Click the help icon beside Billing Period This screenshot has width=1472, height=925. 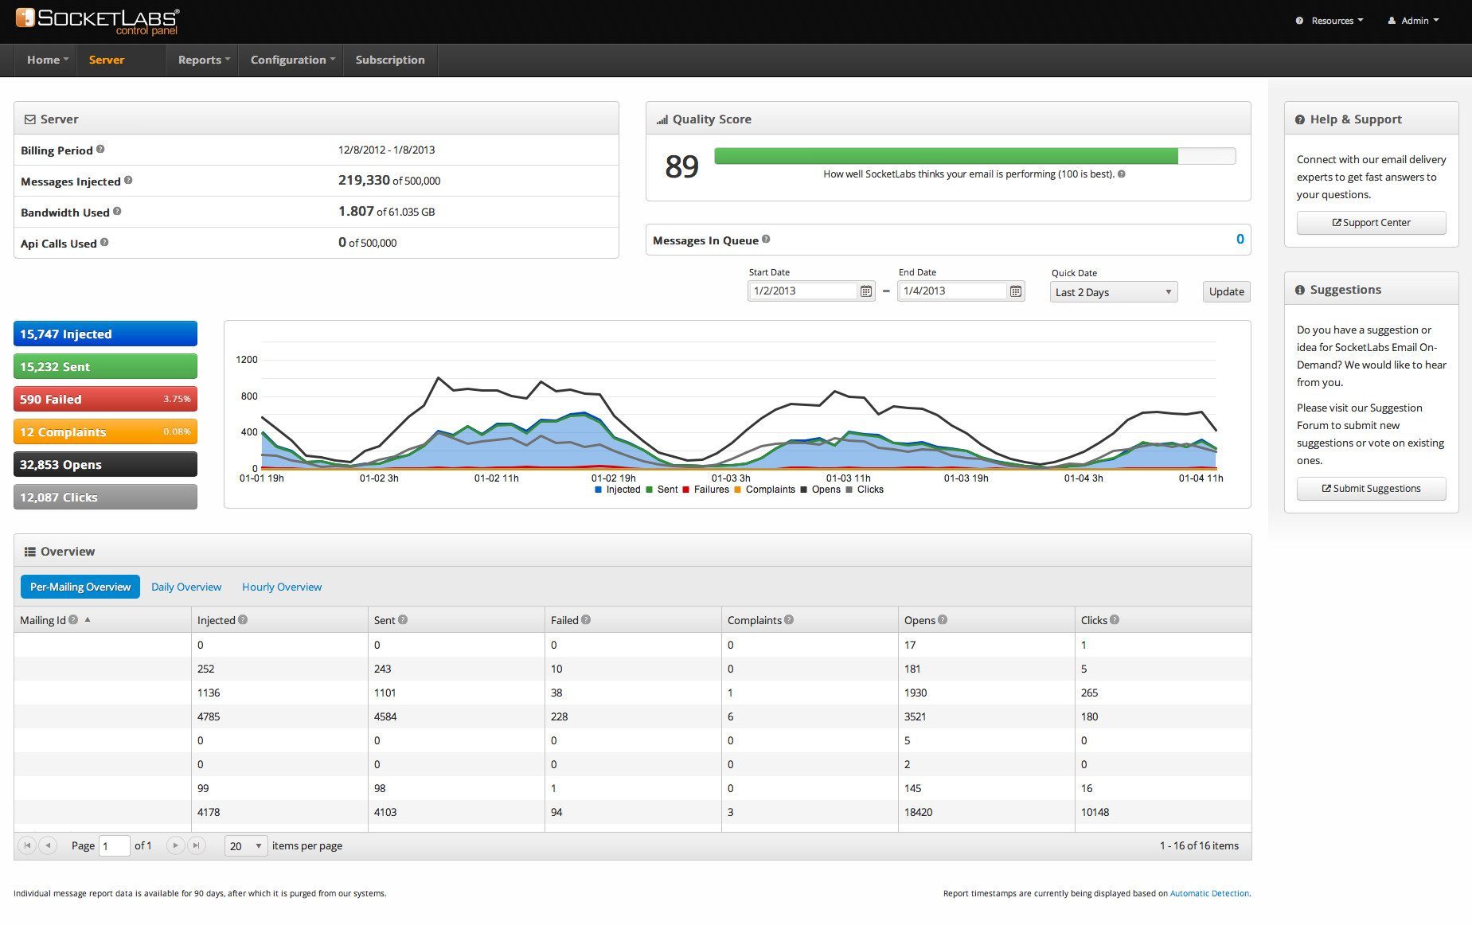point(100,149)
